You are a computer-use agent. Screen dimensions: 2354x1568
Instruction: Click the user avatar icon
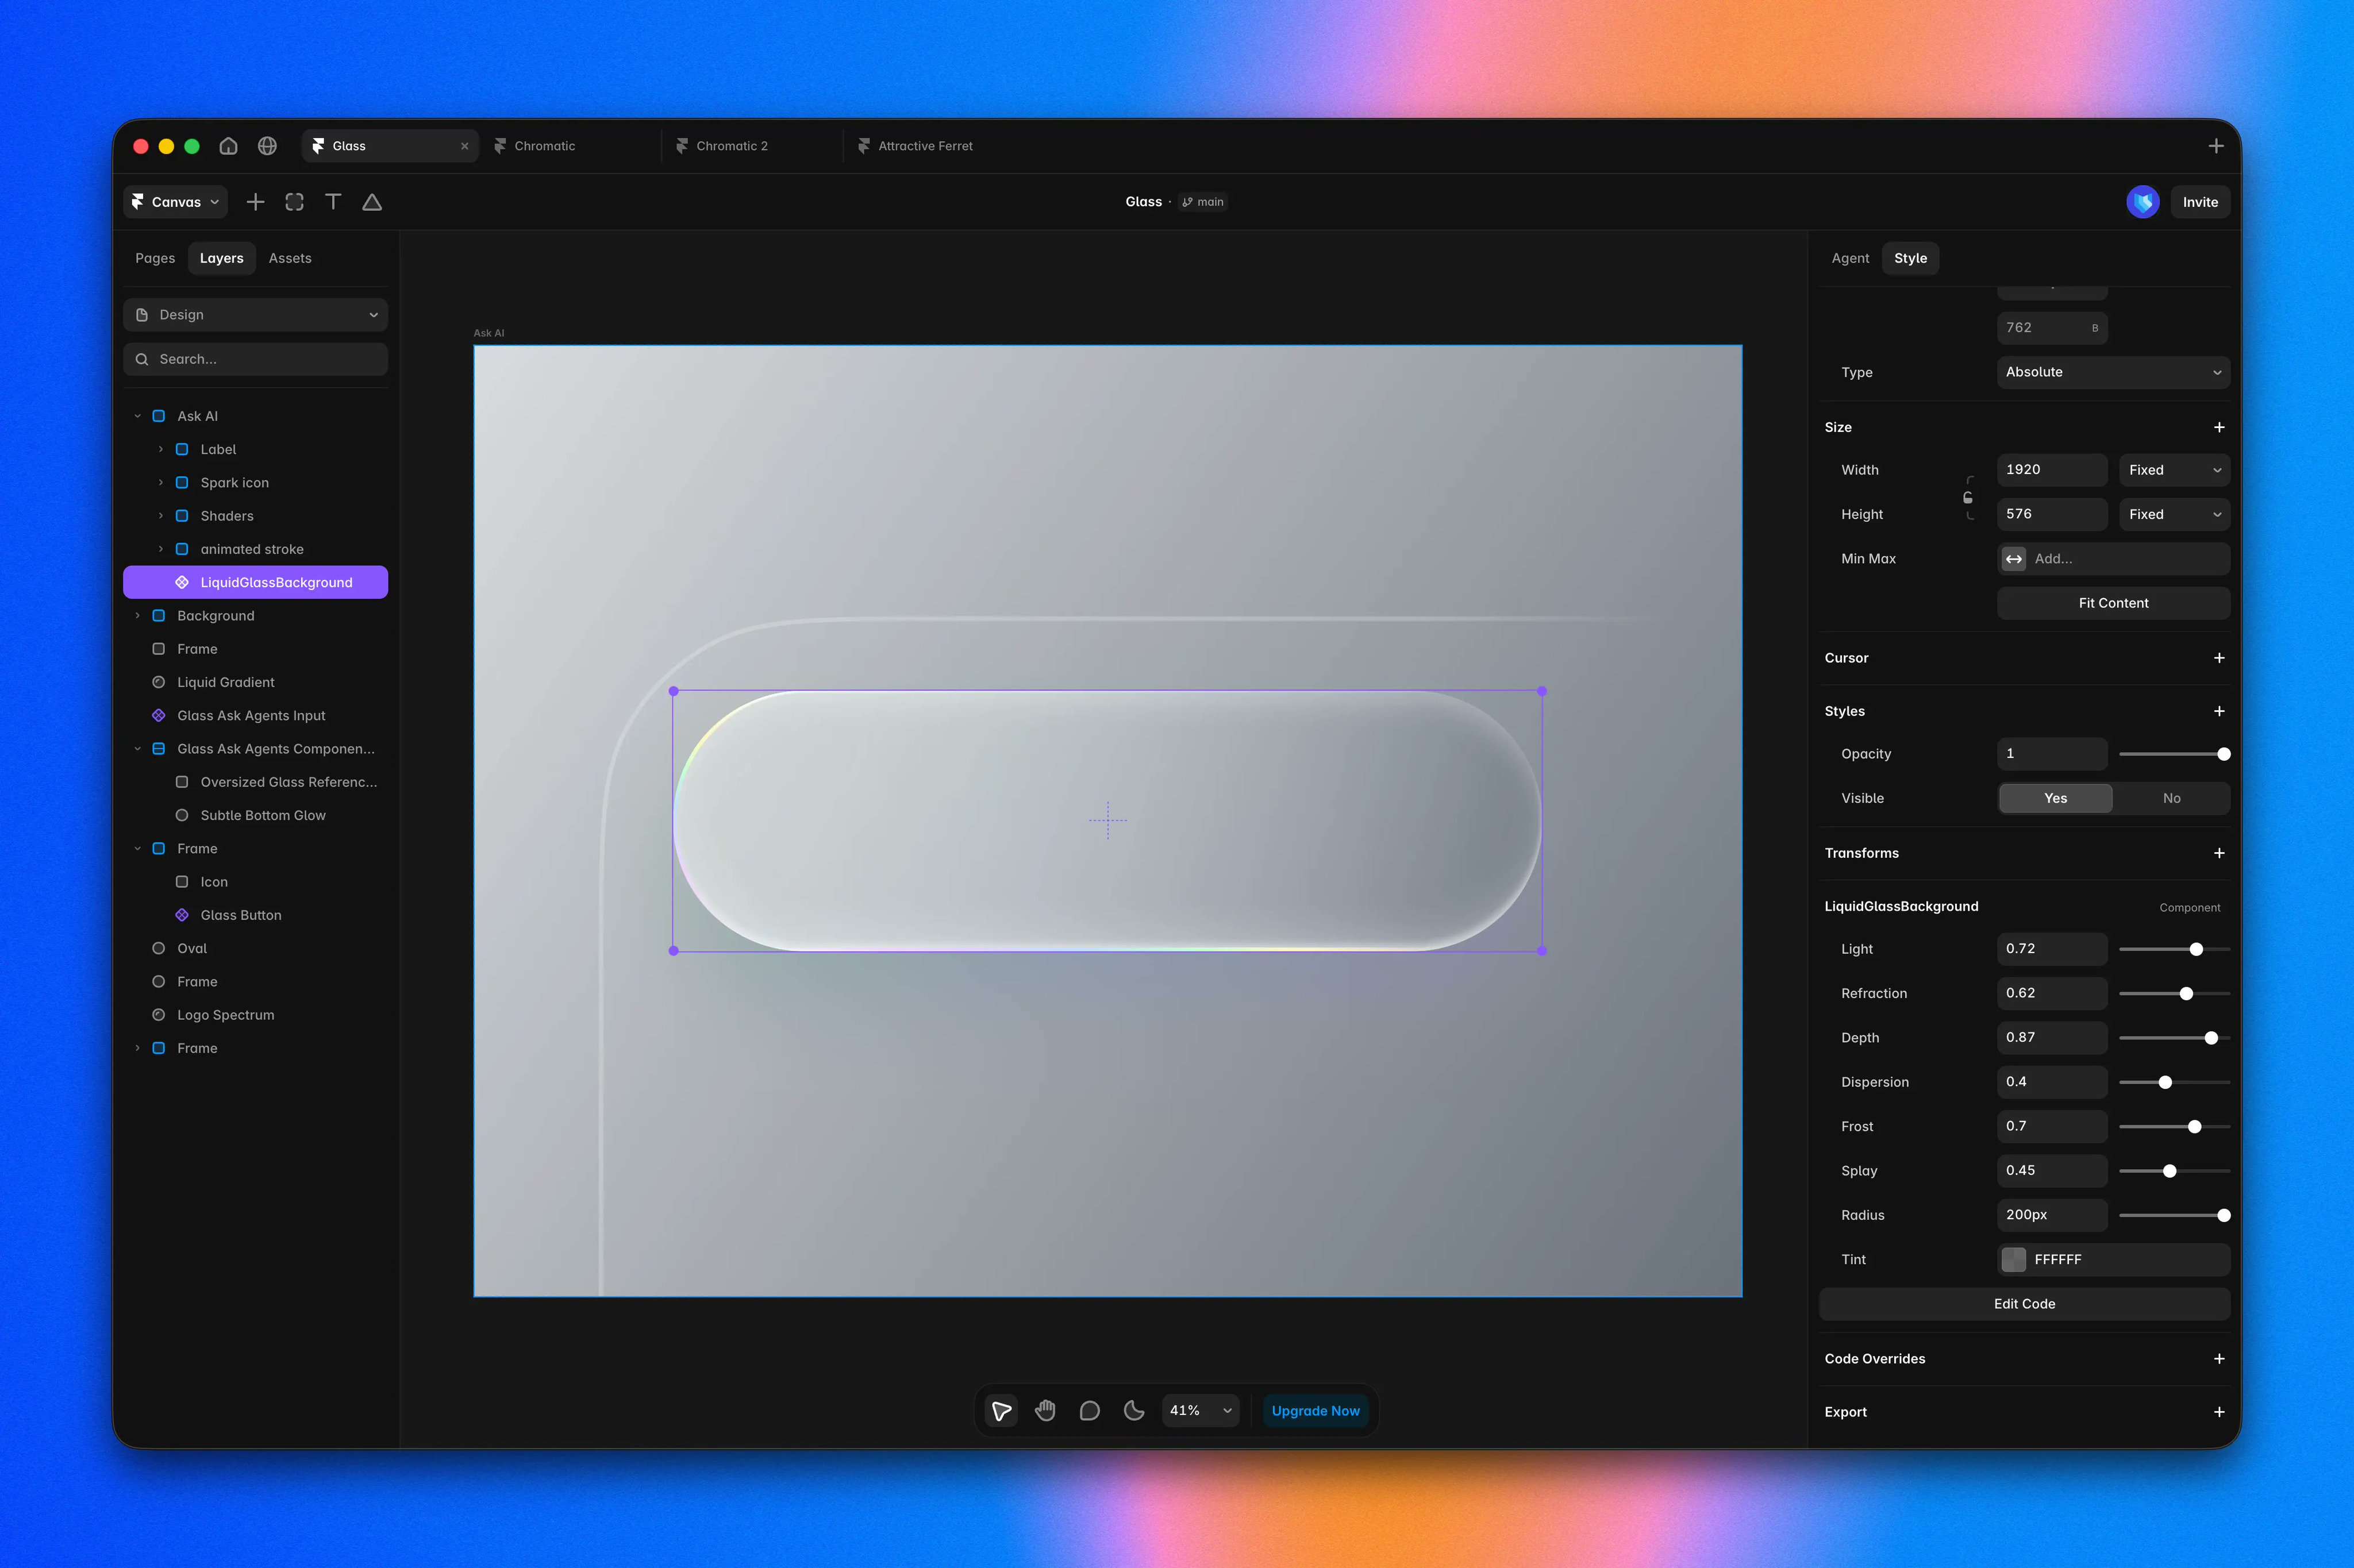(x=2142, y=202)
